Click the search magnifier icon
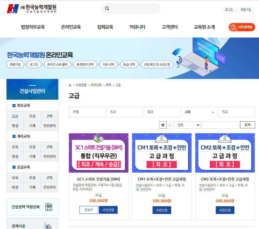259x229 pixels. point(107,9)
